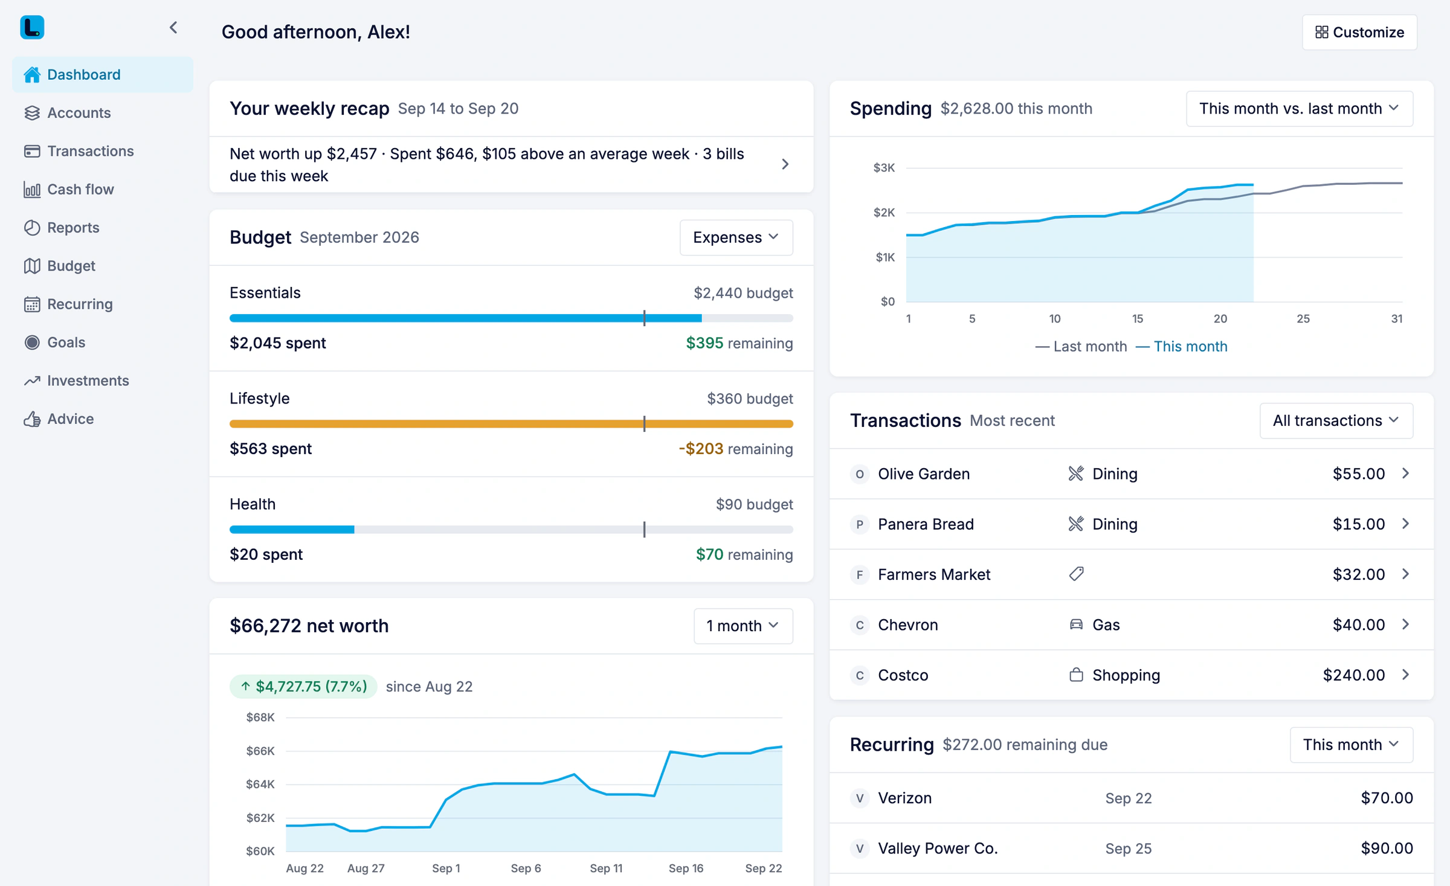This screenshot has width=1450, height=886.
Task: Click the Lifestyle budget progress bar
Action: (x=511, y=424)
